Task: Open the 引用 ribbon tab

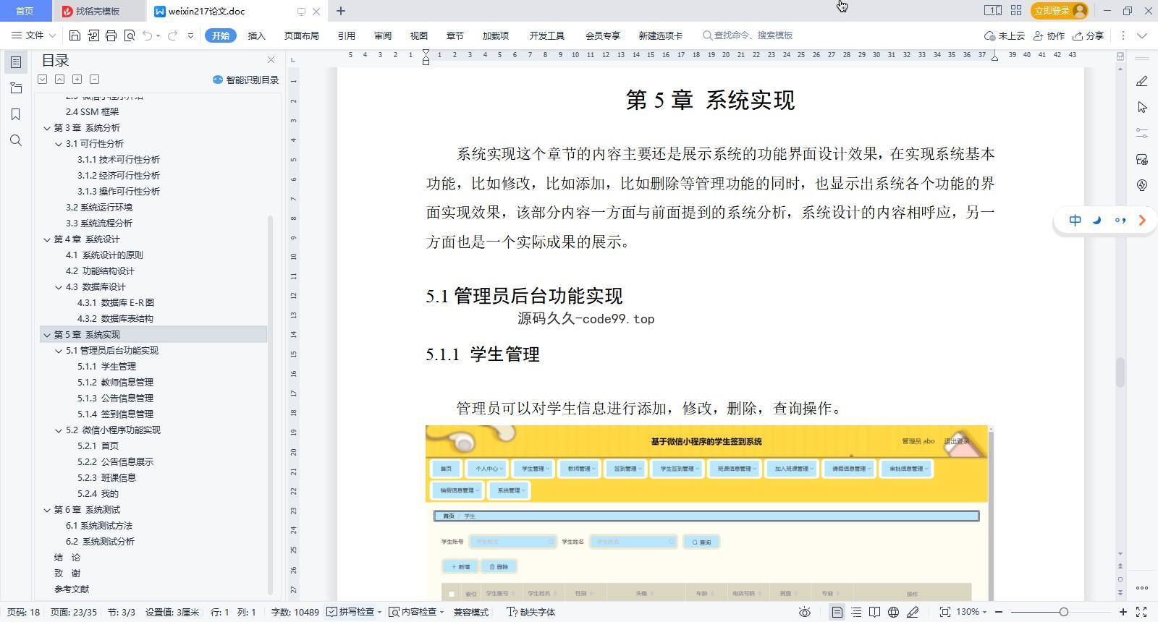Action: pos(346,35)
